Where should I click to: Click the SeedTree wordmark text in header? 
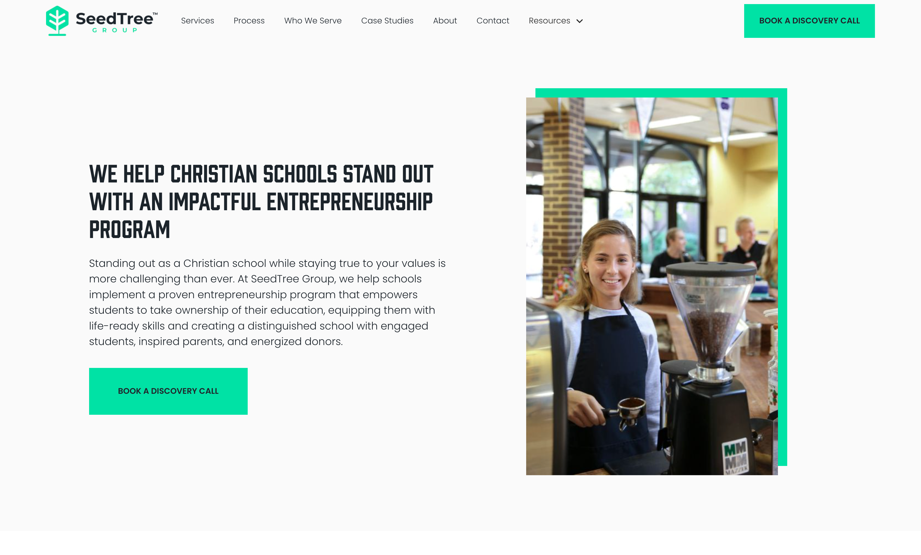click(x=115, y=18)
